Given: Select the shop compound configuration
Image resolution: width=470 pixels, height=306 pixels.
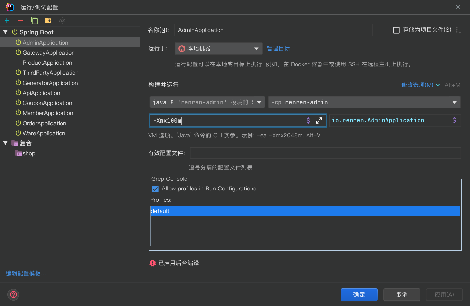Looking at the screenshot, I should pyautogui.click(x=29, y=153).
